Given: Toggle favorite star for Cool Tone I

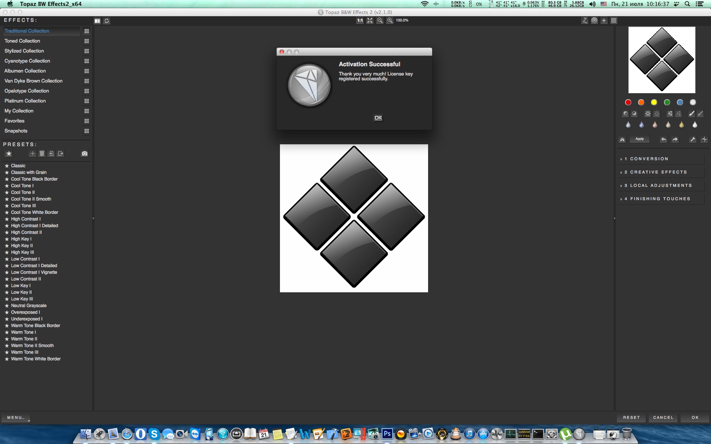Looking at the screenshot, I should pyautogui.click(x=7, y=186).
